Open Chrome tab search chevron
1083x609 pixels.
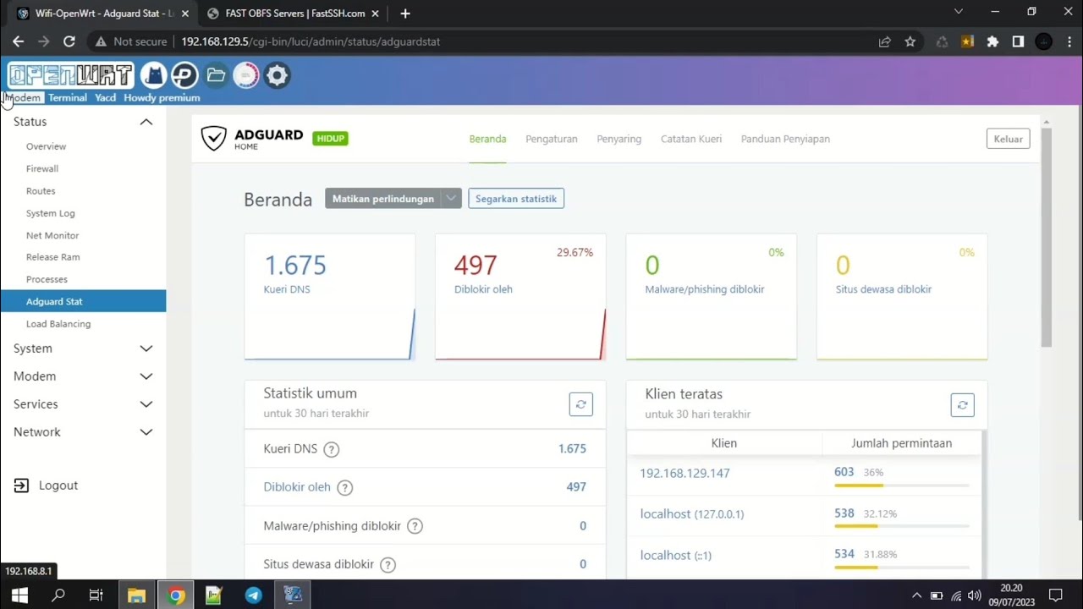(959, 12)
